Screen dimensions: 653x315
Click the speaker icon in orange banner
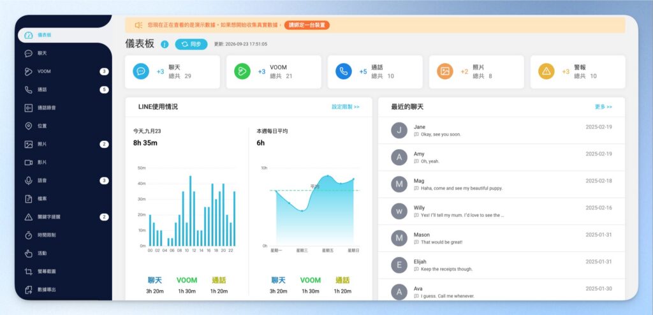tap(138, 25)
